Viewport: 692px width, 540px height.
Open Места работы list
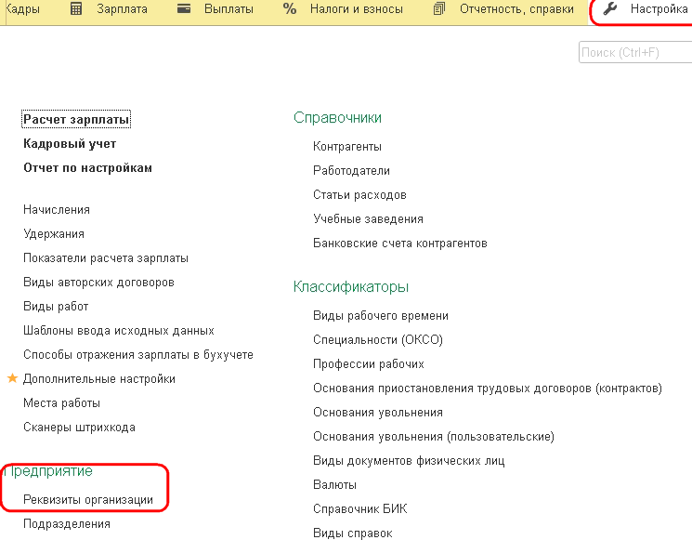[x=62, y=403]
